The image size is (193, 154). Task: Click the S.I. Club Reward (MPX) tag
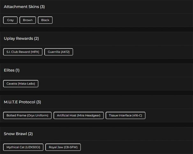[23, 52]
